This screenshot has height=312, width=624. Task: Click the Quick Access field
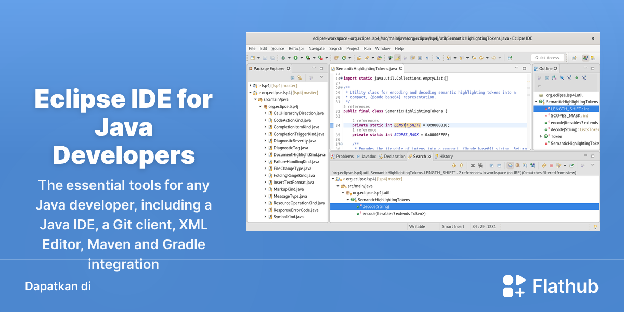(x=548, y=58)
